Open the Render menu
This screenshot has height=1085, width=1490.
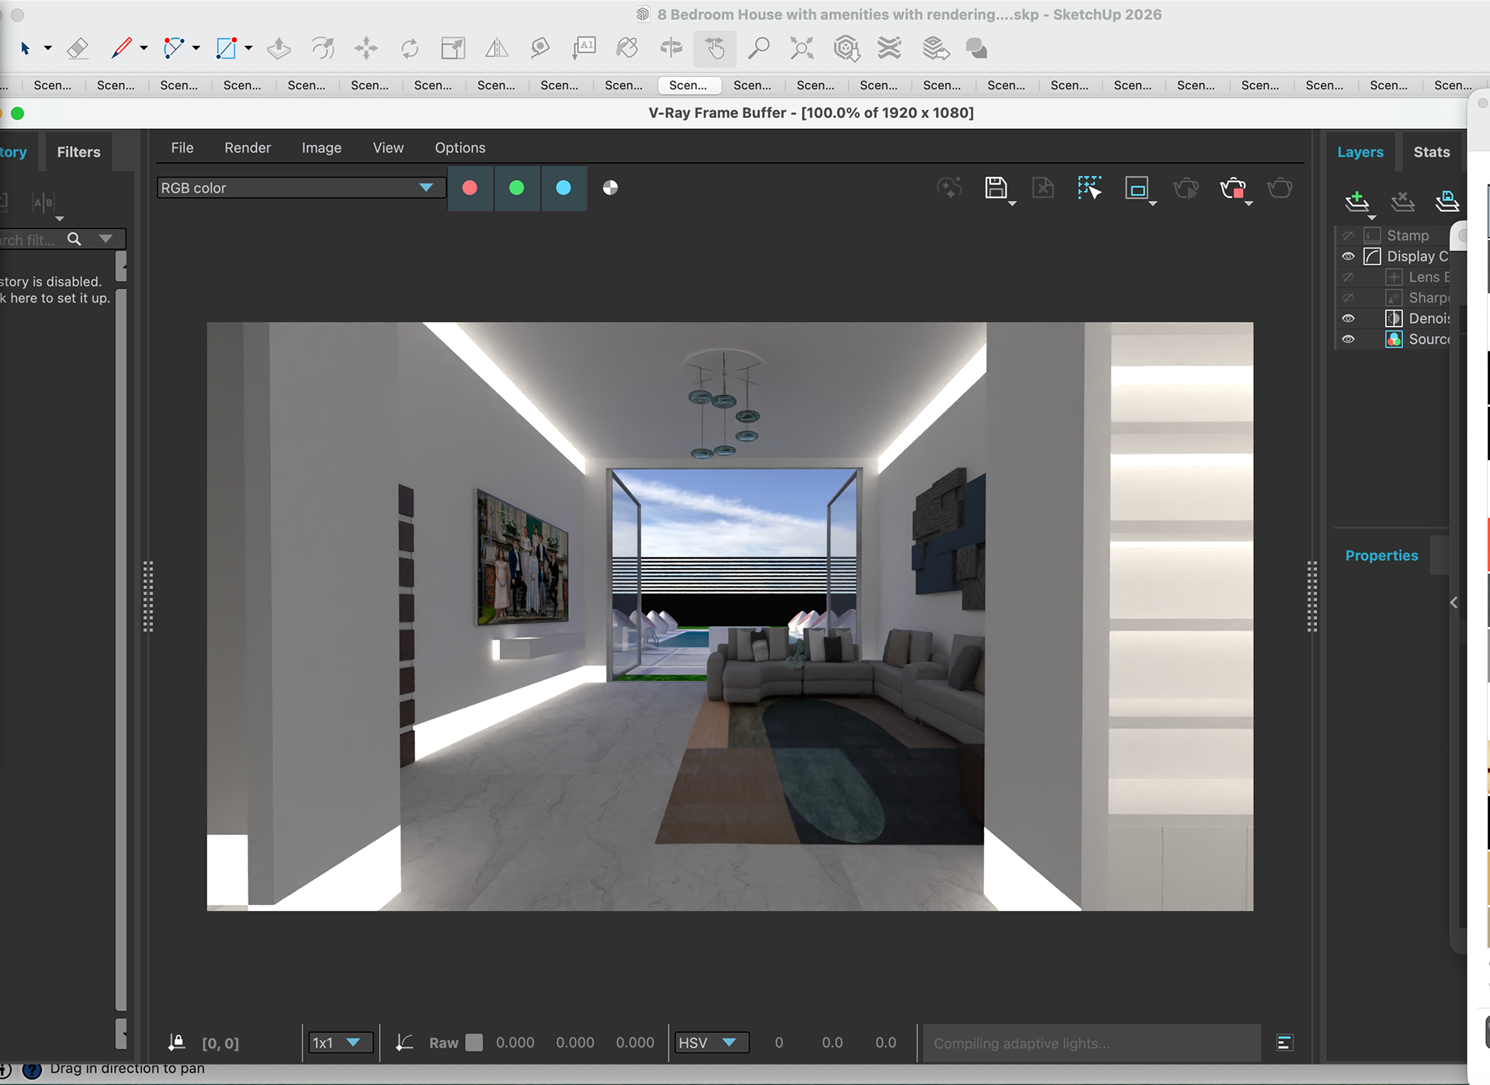pyautogui.click(x=248, y=147)
